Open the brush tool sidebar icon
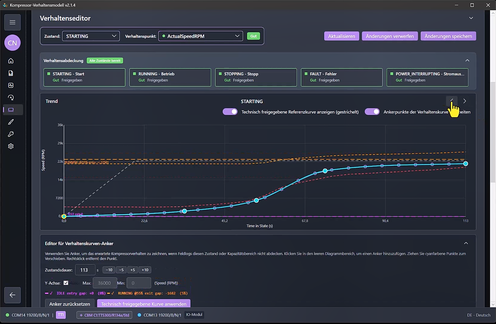 tap(11, 122)
